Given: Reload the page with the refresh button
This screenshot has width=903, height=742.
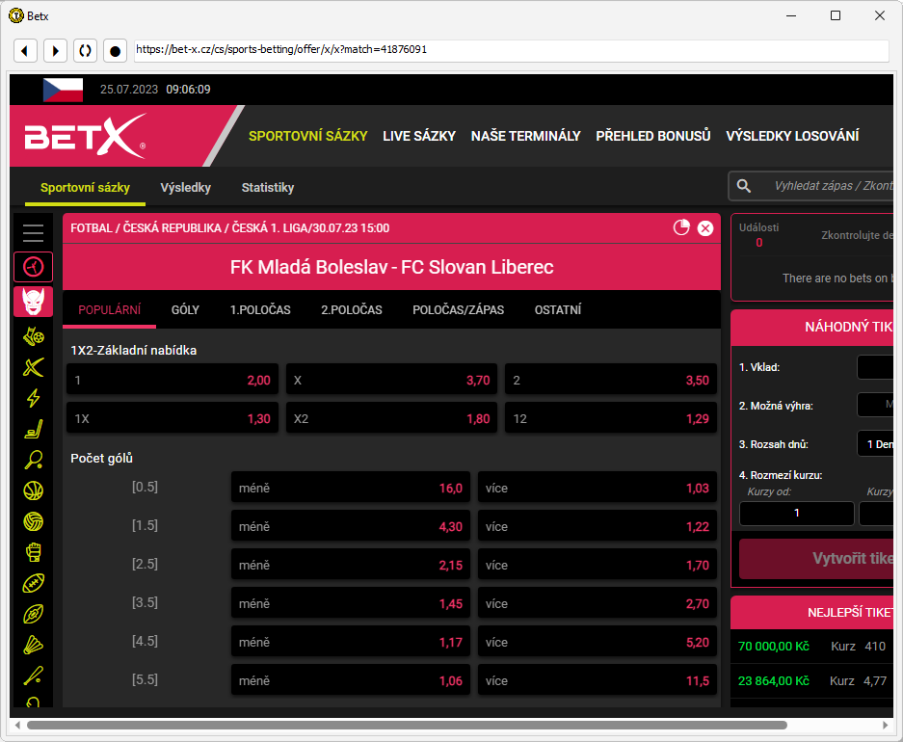Looking at the screenshot, I should pos(85,51).
